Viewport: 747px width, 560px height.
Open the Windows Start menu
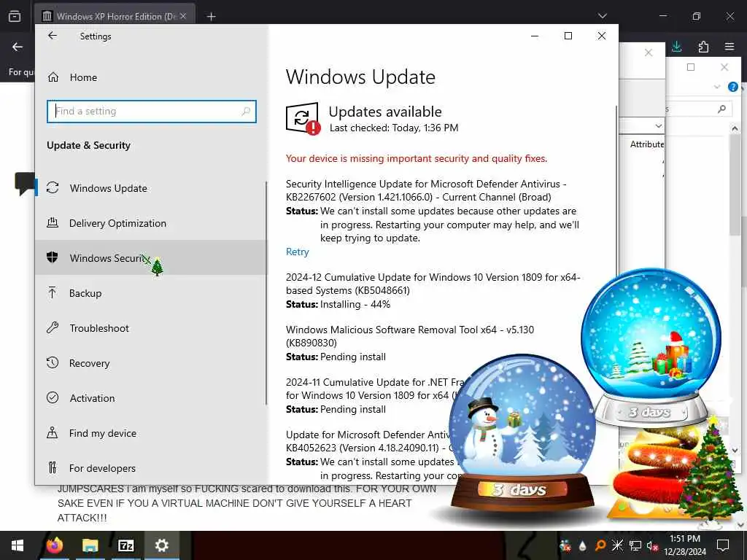(18, 545)
